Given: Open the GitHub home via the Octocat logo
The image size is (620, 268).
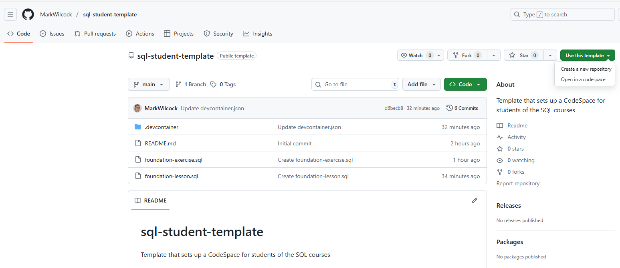Looking at the screenshot, I should pos(28,14).
